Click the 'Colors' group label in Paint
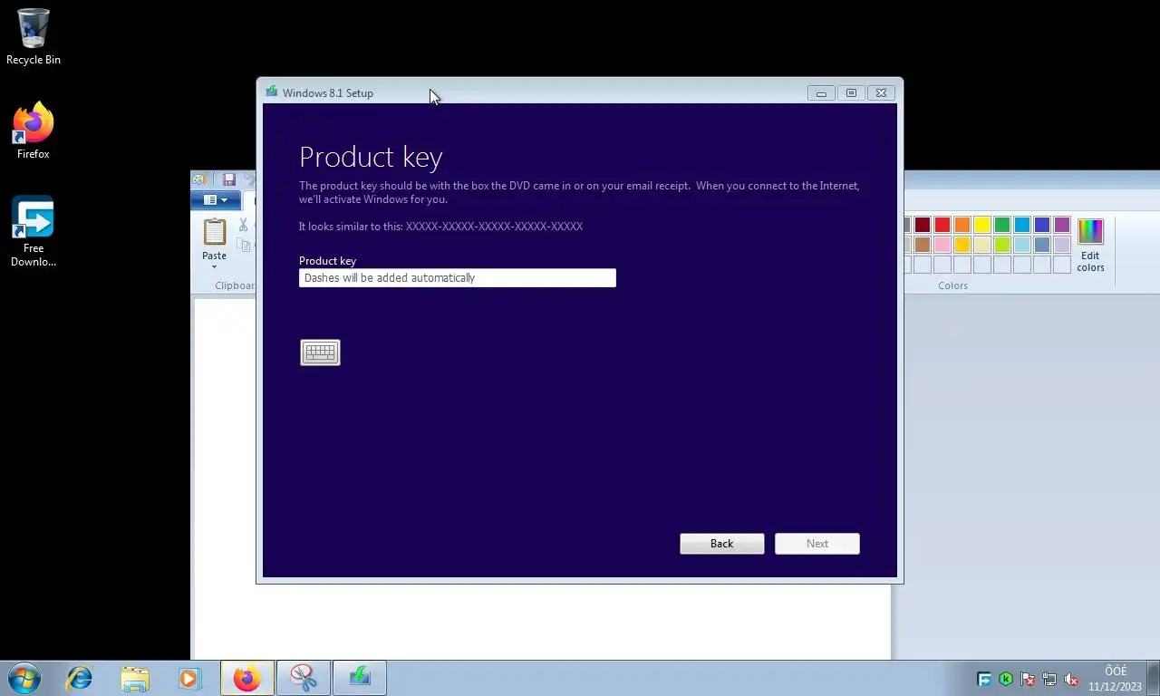The image size is (1160, 696). pos(952,285)
